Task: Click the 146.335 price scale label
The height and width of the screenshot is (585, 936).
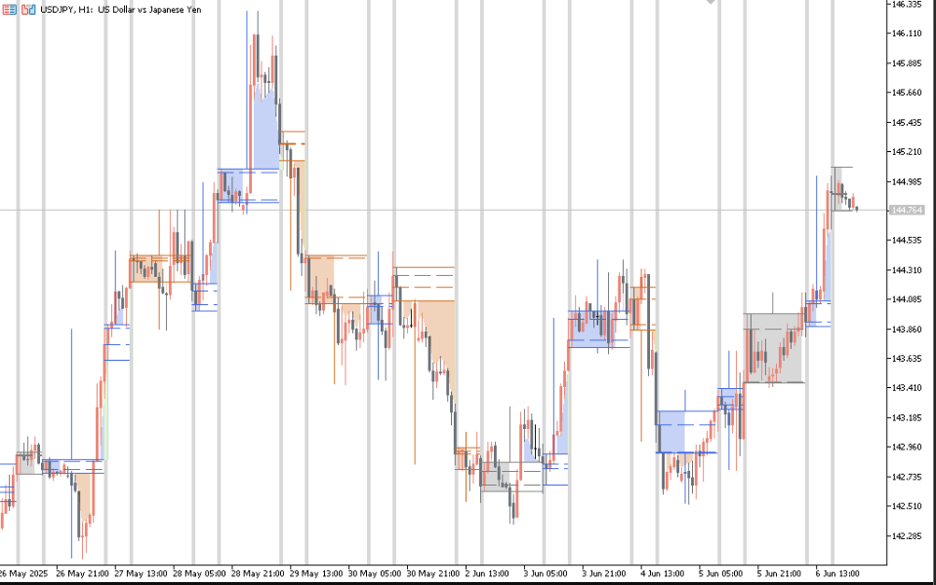Action: (907, 5)
